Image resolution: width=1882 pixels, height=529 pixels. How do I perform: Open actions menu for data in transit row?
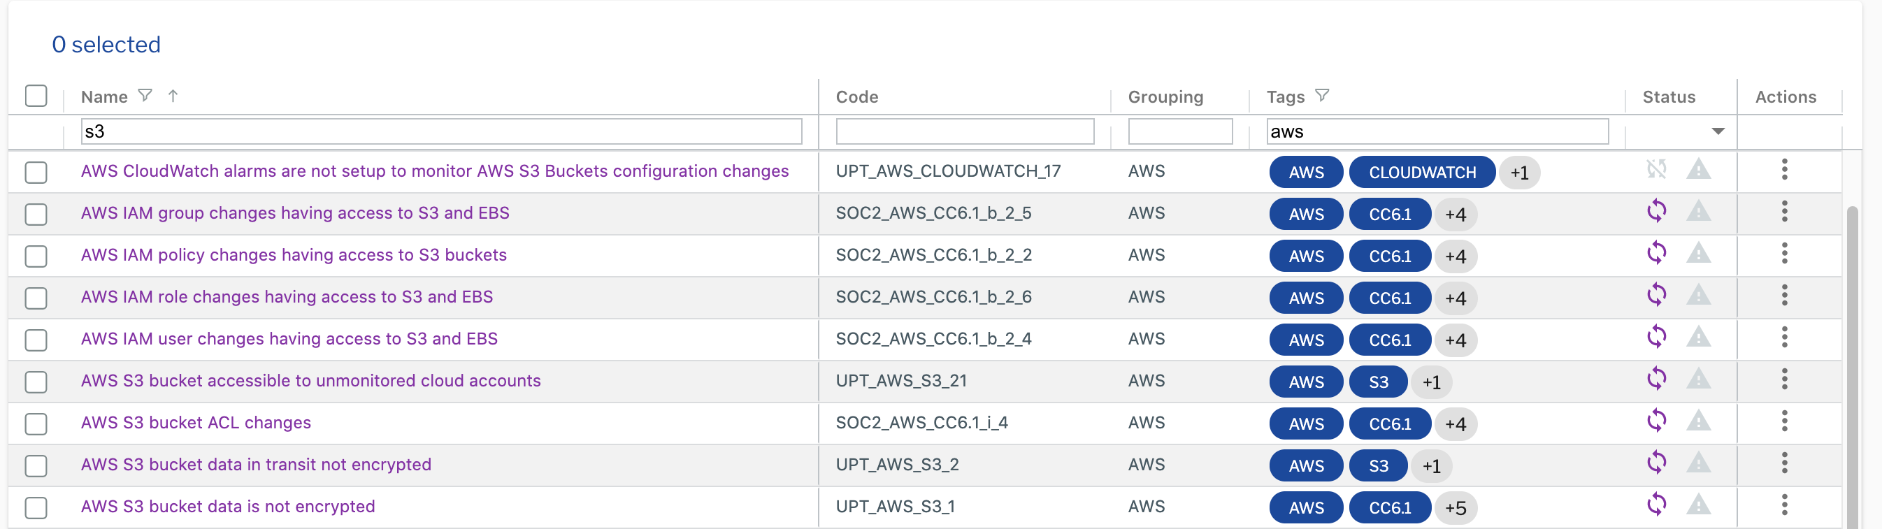coord(1784,463)
